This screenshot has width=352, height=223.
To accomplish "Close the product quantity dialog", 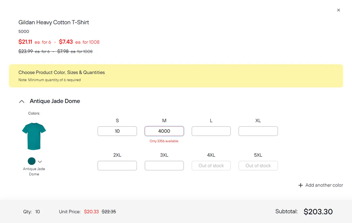I will coord(338,10).
